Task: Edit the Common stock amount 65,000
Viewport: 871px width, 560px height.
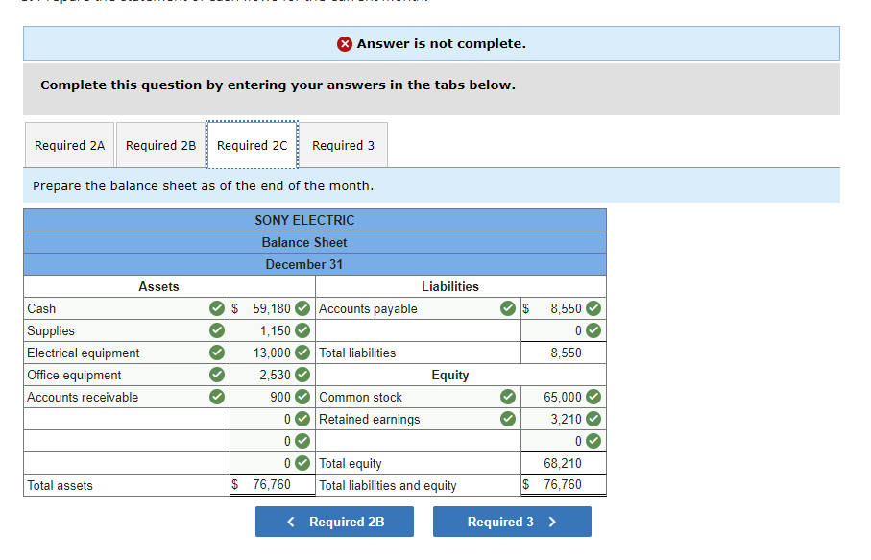Action: point(564,397)
